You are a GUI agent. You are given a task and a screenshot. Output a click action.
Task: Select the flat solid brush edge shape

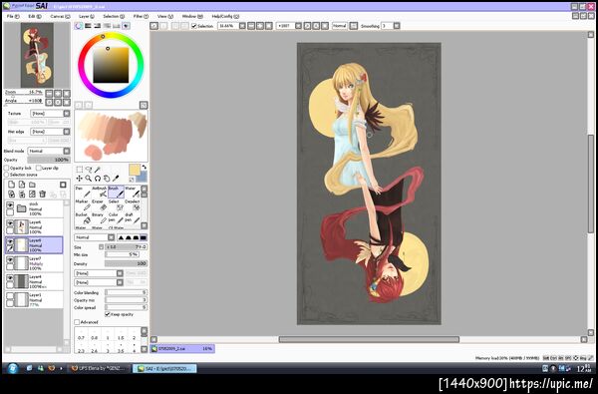click(143, 237)
